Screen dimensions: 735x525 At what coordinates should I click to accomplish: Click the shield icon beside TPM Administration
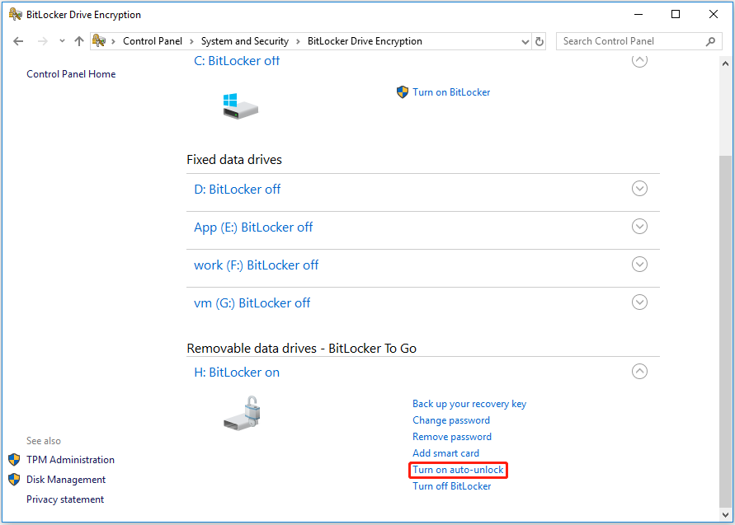[14, 460]
